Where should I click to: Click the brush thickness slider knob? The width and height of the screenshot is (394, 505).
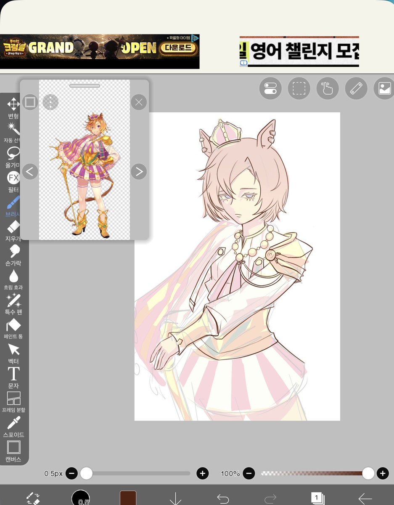[x=86, y=473]
